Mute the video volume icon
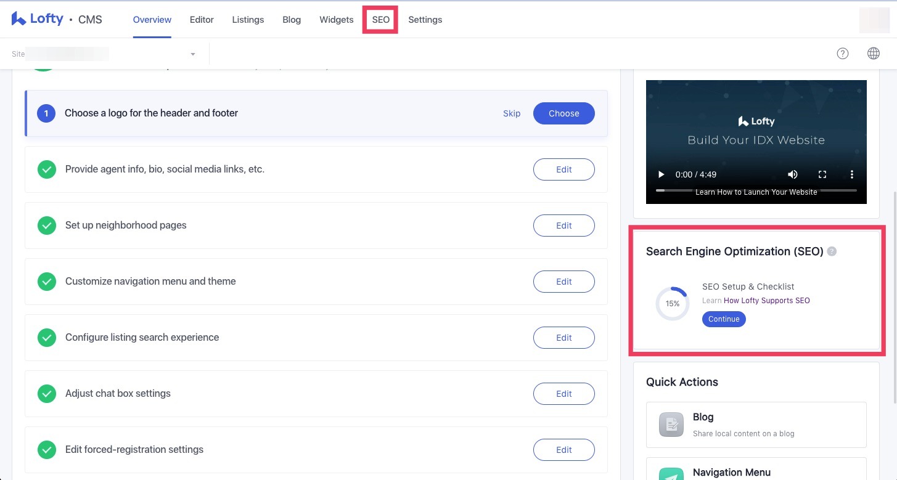 point(793,174)
